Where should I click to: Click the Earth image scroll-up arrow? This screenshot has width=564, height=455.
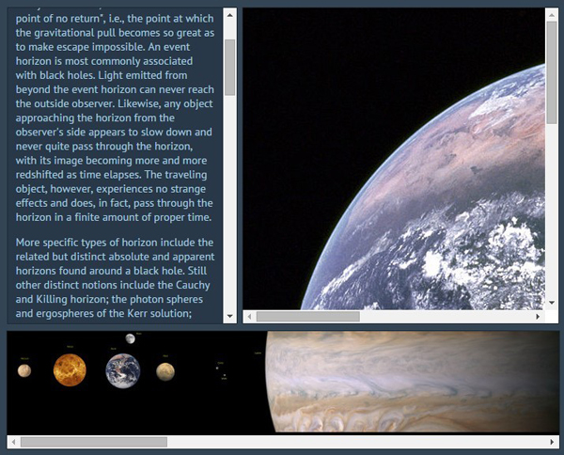point(552,15)
